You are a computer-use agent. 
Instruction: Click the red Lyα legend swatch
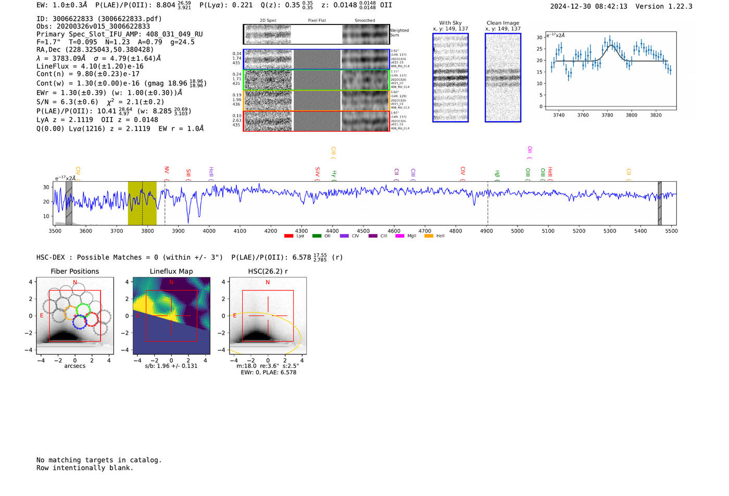[x=288, y=236]
